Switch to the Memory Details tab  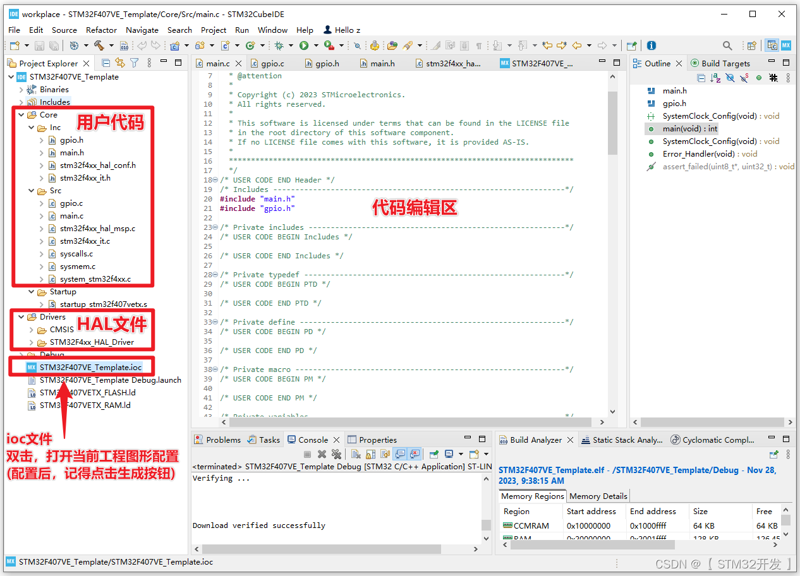click(598, 496)
